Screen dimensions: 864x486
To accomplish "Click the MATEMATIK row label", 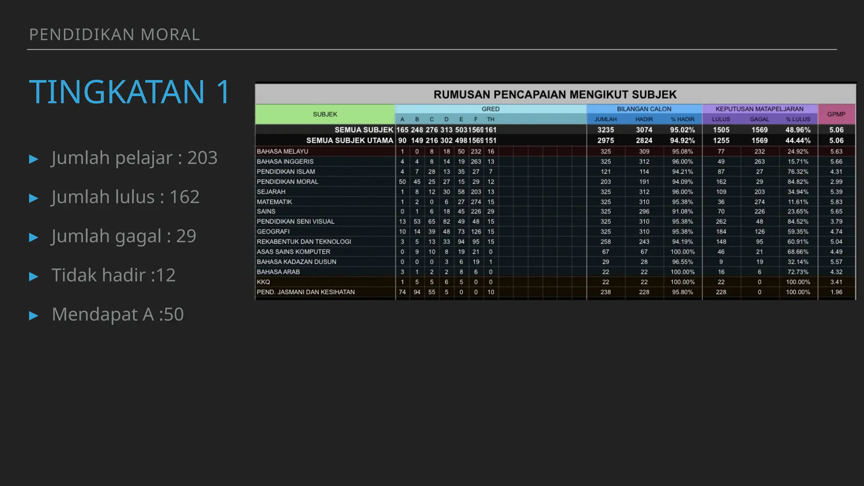I will pyautogui.click(x=274, y=202).
